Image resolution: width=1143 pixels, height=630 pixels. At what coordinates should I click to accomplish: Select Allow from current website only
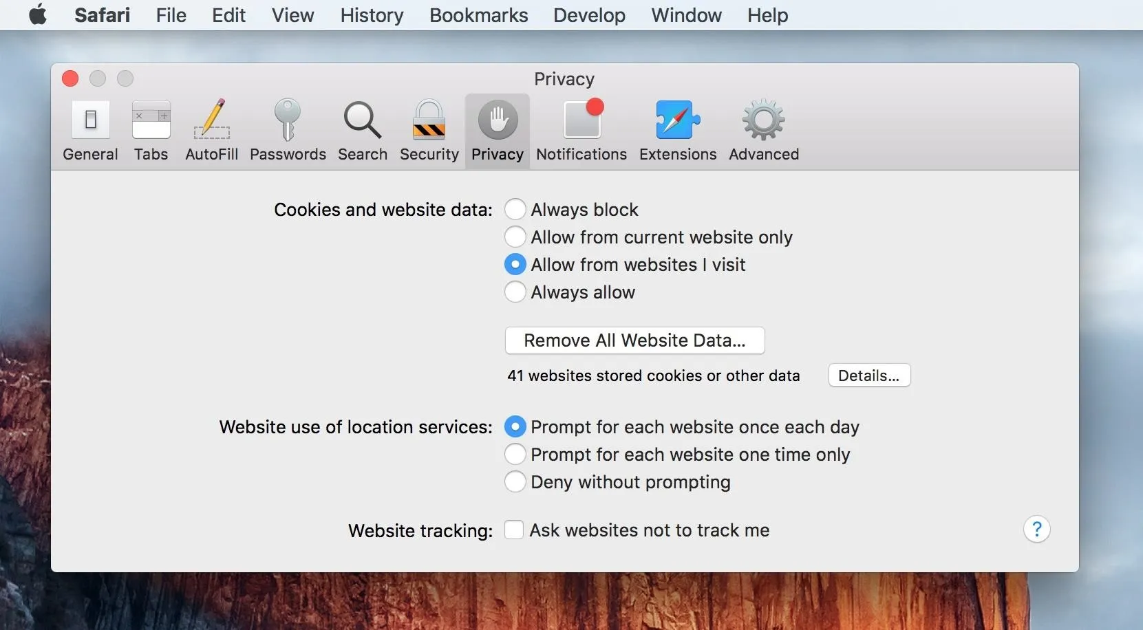(x=515, y=237)
